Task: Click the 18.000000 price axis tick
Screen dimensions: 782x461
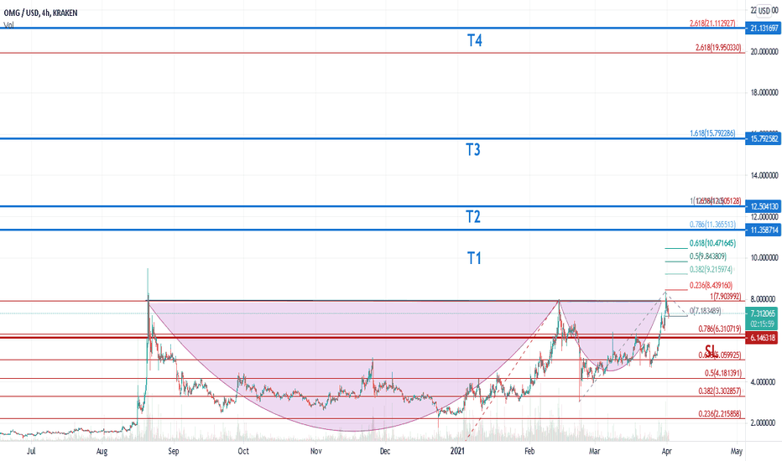Action: (764, 93)
